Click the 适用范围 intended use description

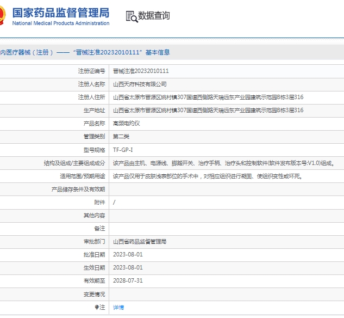click(x=208, y=176)
